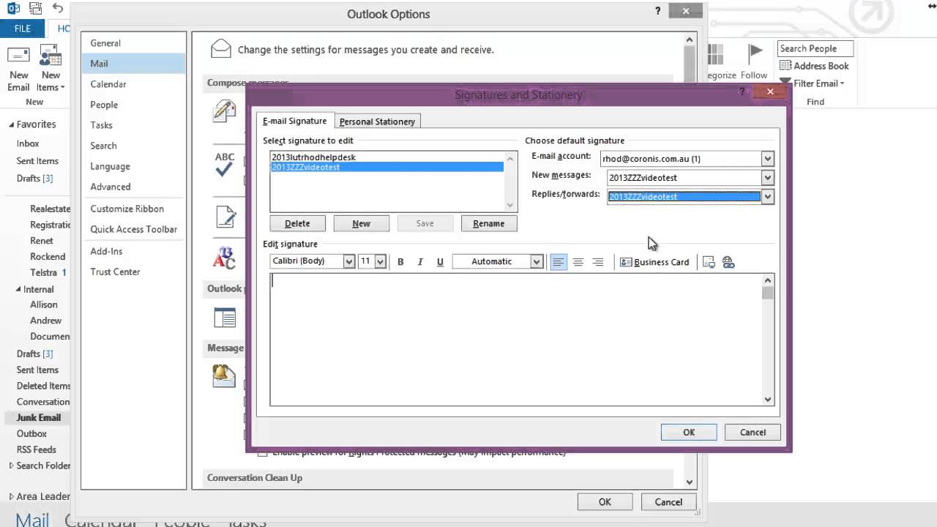Open the Inbox favorite folder
937x527 pixels.
tap(28, 143)
